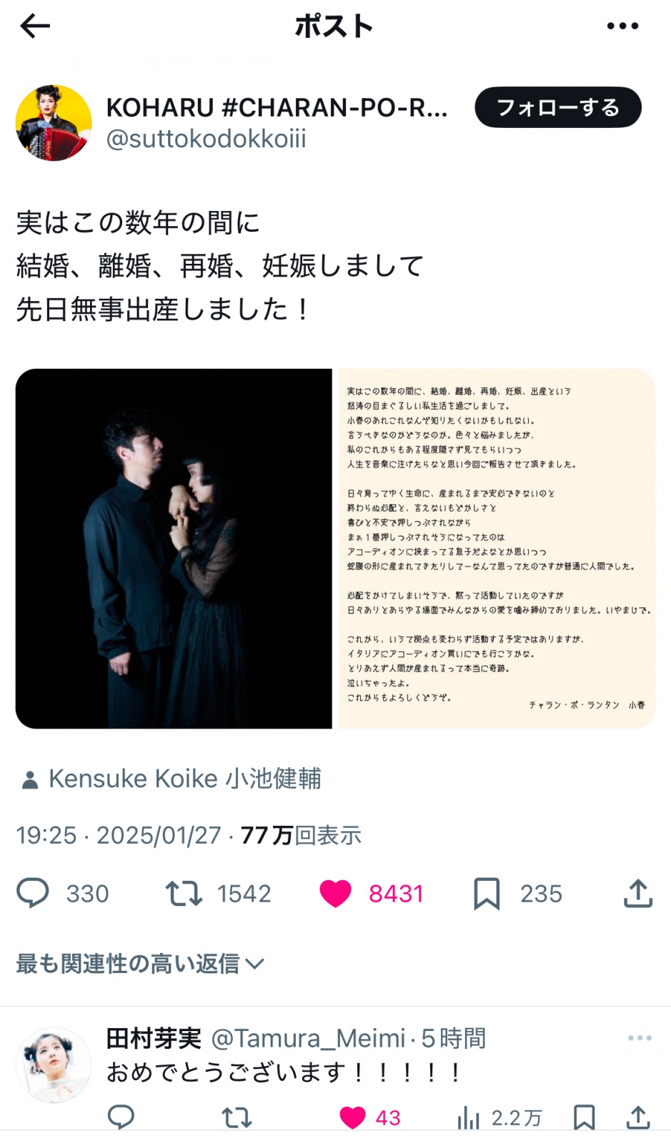Go back using the left arrow
671x1144 pixels.
click(x=35, y=26)
